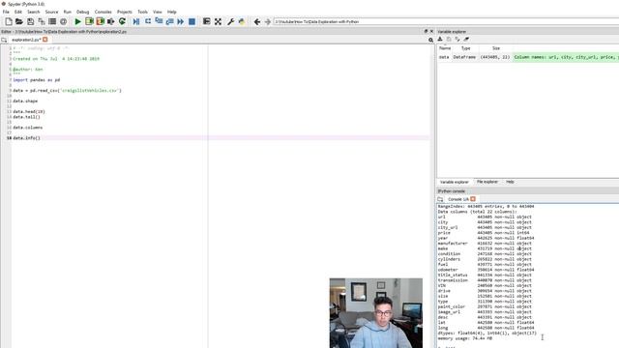
Task: Continue execution debug icon
Action: pyautogui.click(x=181, y=21)
